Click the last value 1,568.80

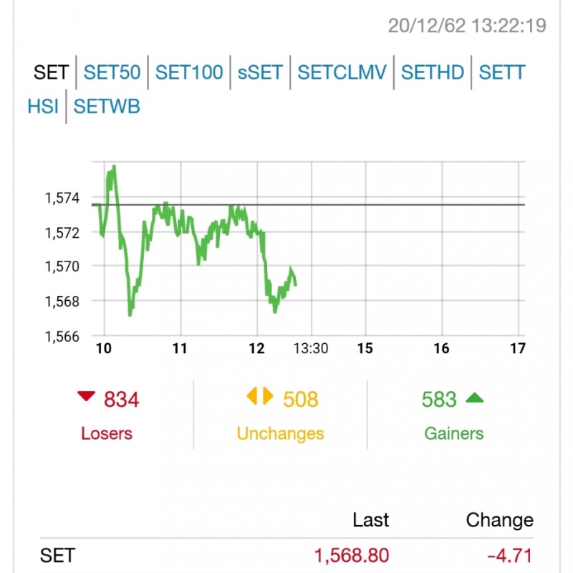352,556
